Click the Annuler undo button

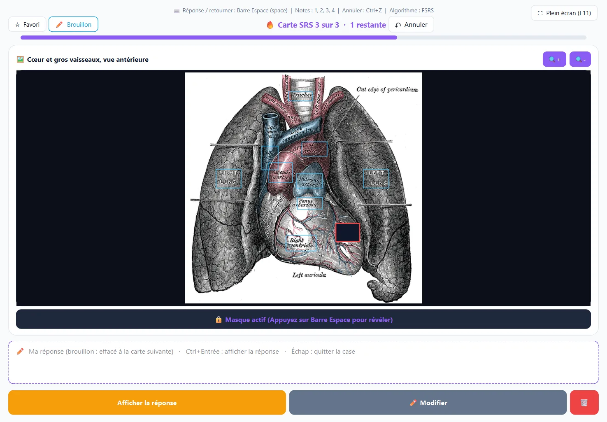[x=411, y=24]
